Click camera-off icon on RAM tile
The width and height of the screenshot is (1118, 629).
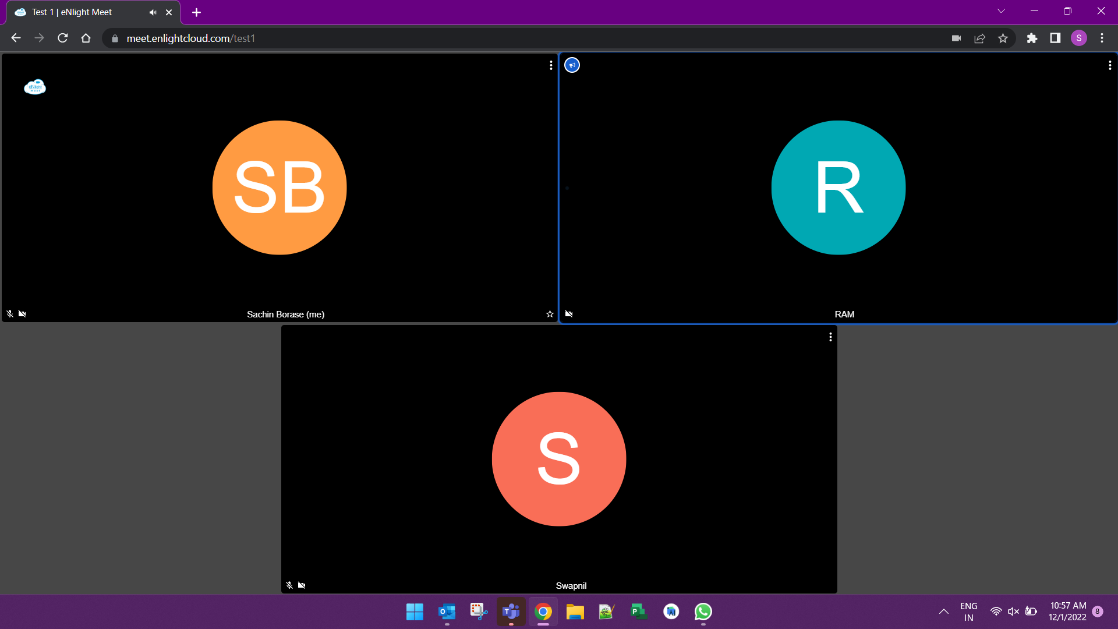569,314
